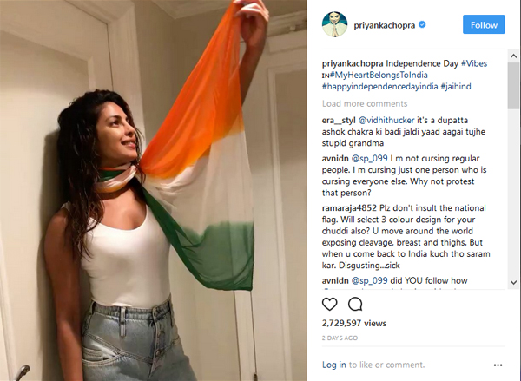
Task: Open priyankachopra's profile picture avatar
Action: 334,24
